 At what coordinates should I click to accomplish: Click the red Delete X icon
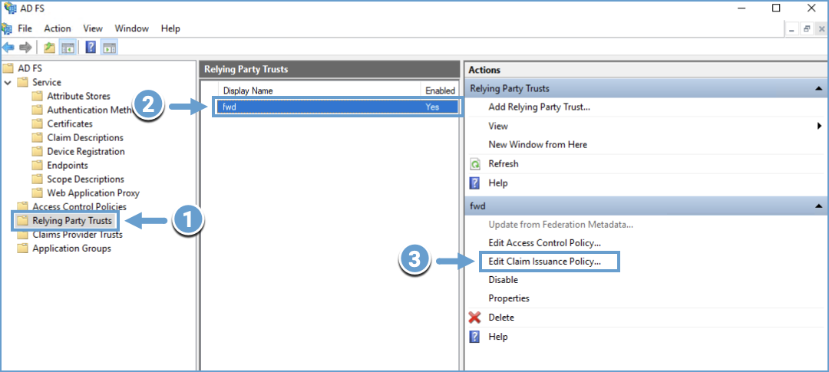coord(474,318)
